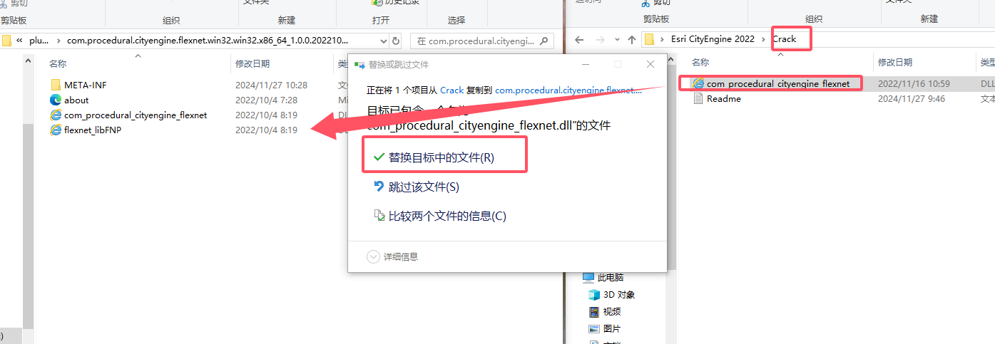Select the about file's Edge icon

pos(56,100)
